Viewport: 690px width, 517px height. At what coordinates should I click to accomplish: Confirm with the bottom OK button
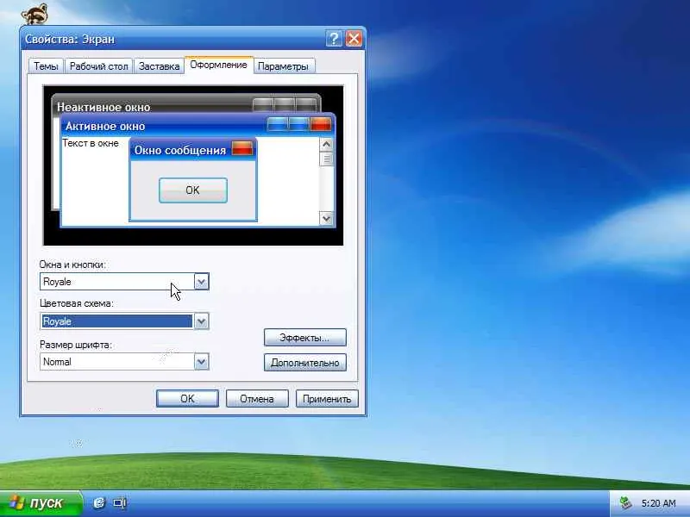coord(187,399)
